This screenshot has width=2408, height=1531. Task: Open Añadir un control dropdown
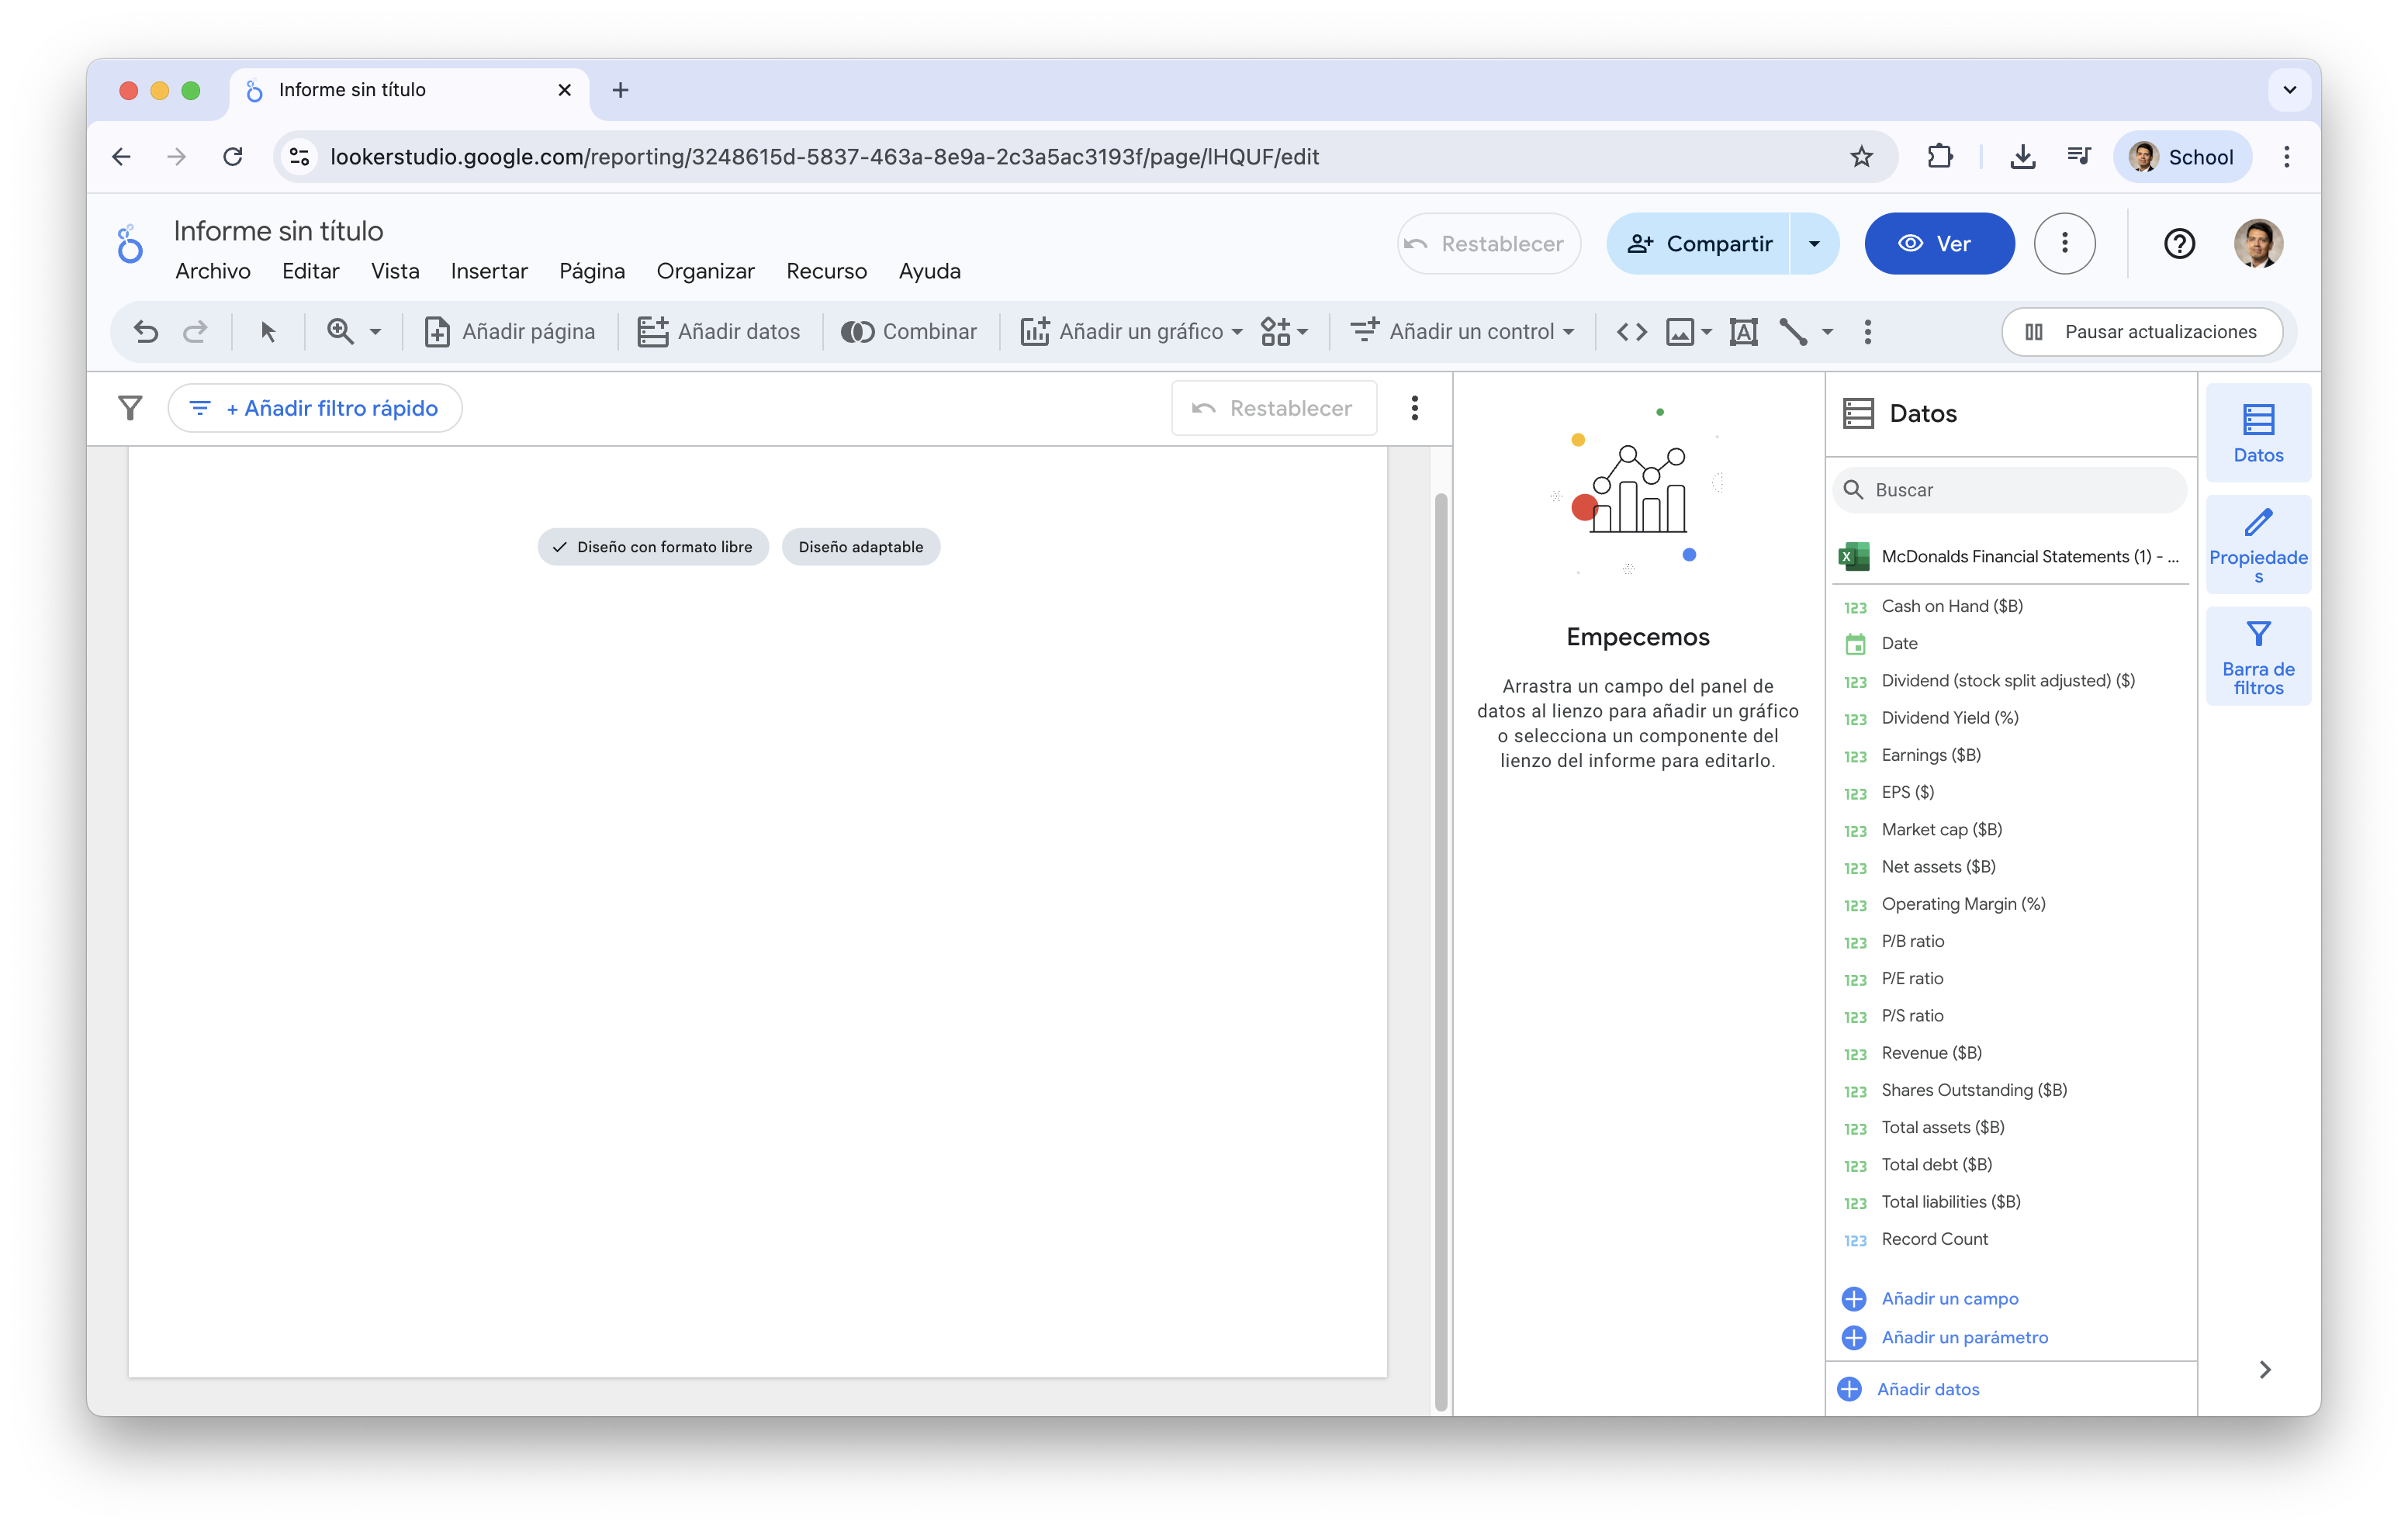click(x=1462, y=331)
